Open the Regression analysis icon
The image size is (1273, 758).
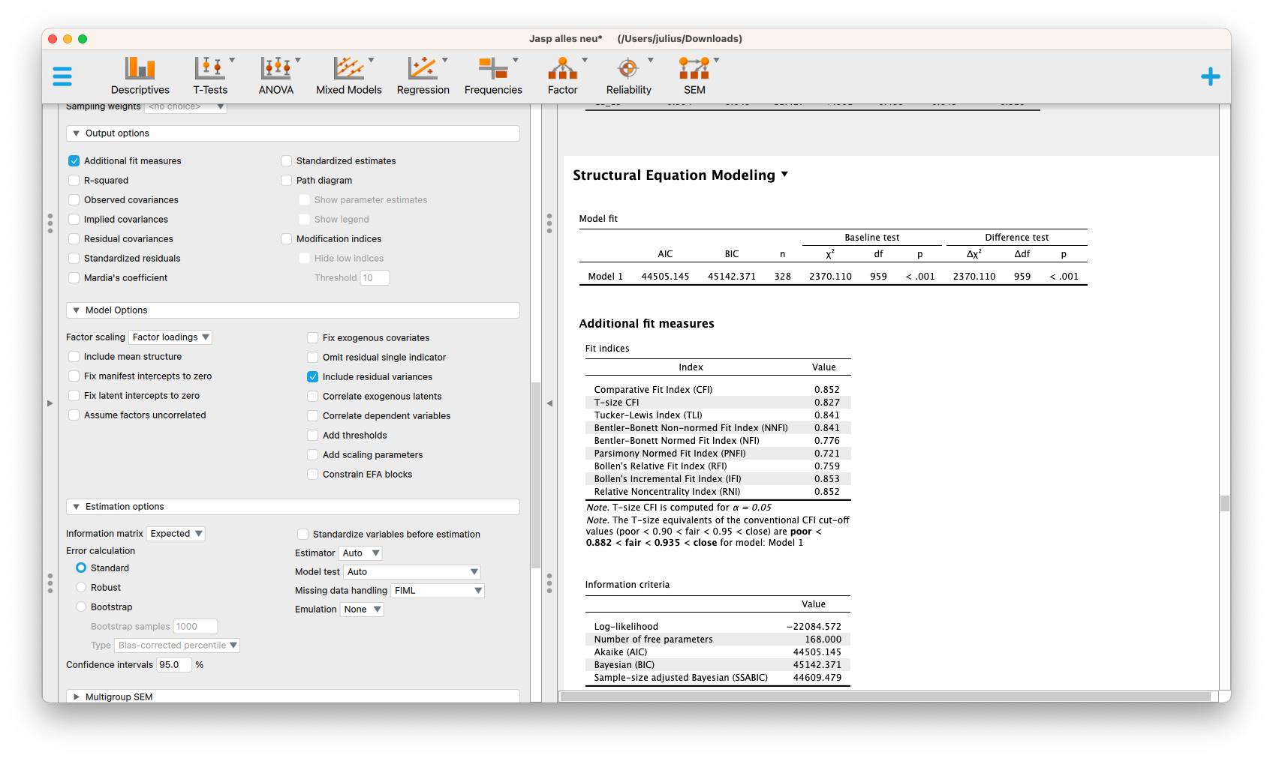tap(423, 75)
